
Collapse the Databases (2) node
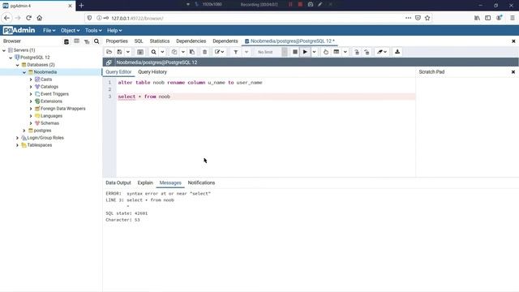click(18, 65)
